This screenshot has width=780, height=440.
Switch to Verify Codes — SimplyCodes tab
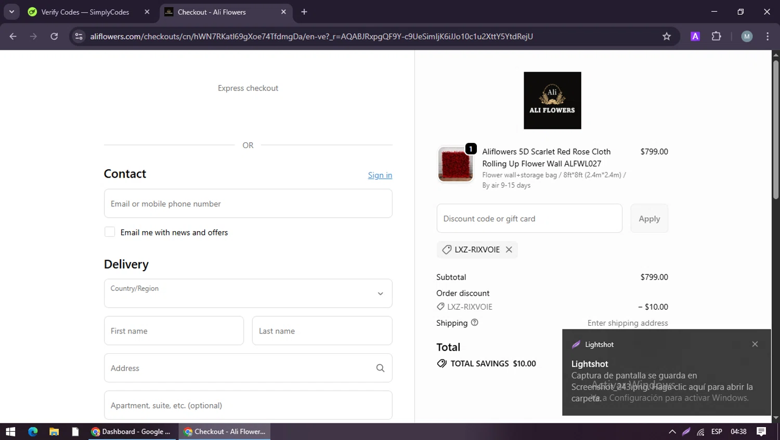coord(85,12)
